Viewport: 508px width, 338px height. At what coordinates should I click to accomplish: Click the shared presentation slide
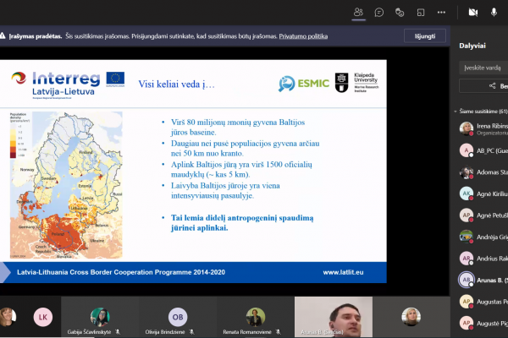point(193,172)
